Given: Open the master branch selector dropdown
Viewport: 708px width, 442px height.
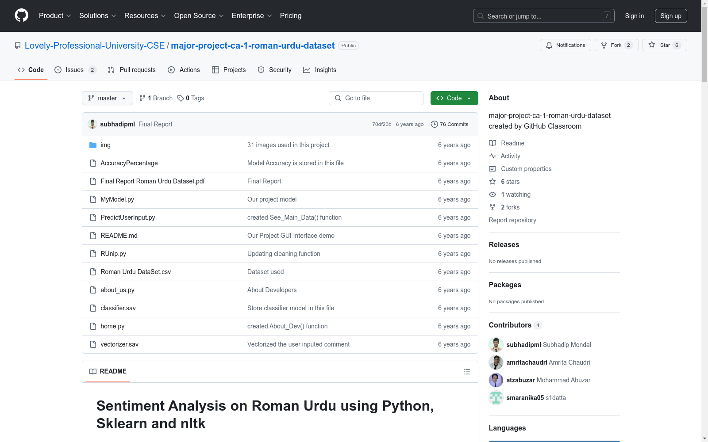Looking at the screenshot, I should [x=108, y=98].
